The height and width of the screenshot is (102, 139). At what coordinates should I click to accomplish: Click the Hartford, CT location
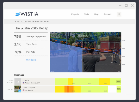(x=29, y=90)
